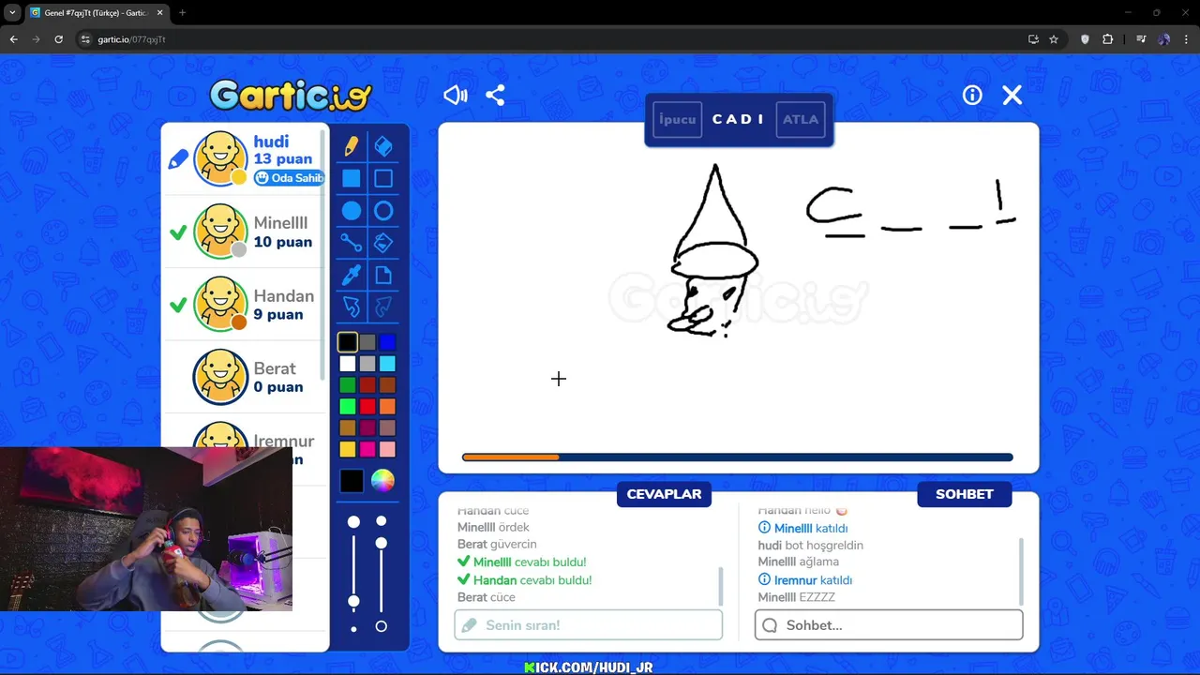
Task: Open the color wheel custom picker
Action: [x=382, y=481]
